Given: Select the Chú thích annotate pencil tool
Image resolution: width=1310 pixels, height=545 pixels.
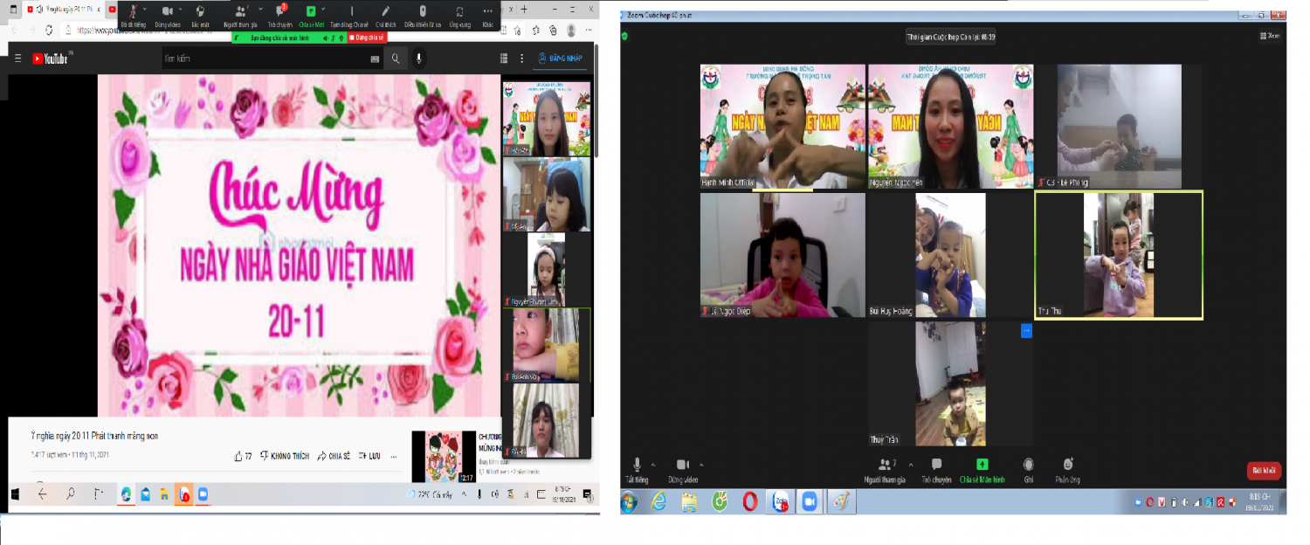Looking at the screenshot, I should click(386, 11).
